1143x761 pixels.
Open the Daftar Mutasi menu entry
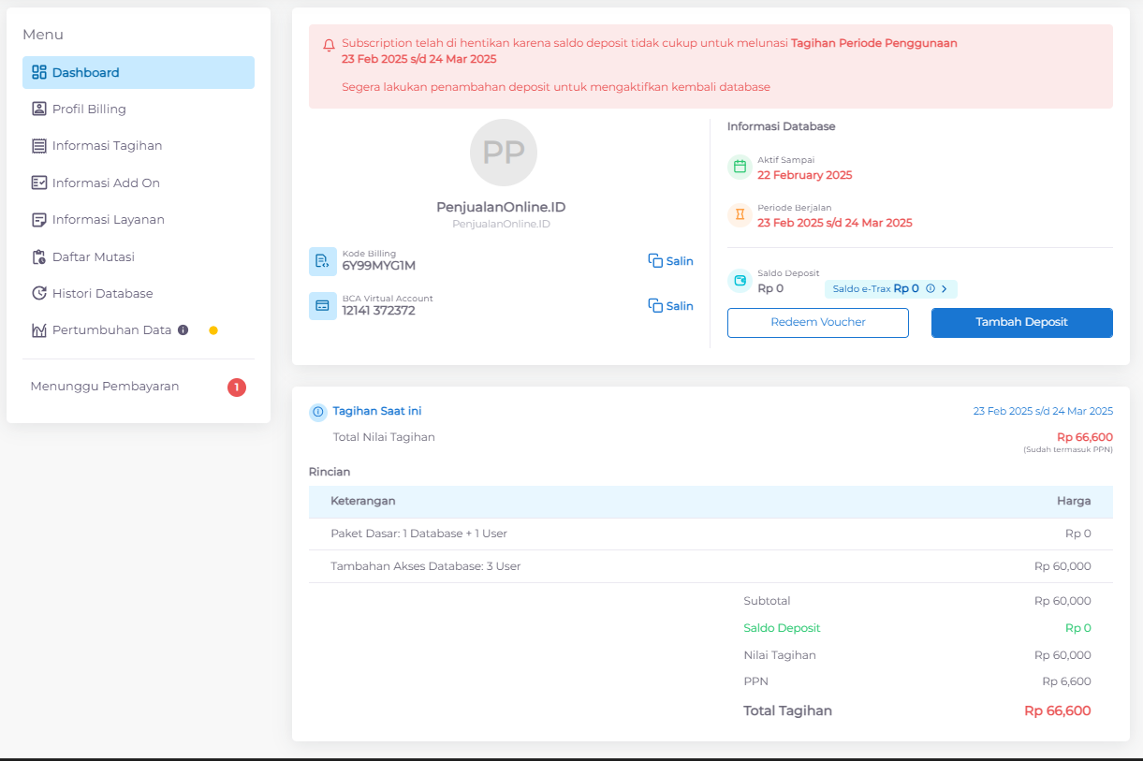tap(94, 256)
